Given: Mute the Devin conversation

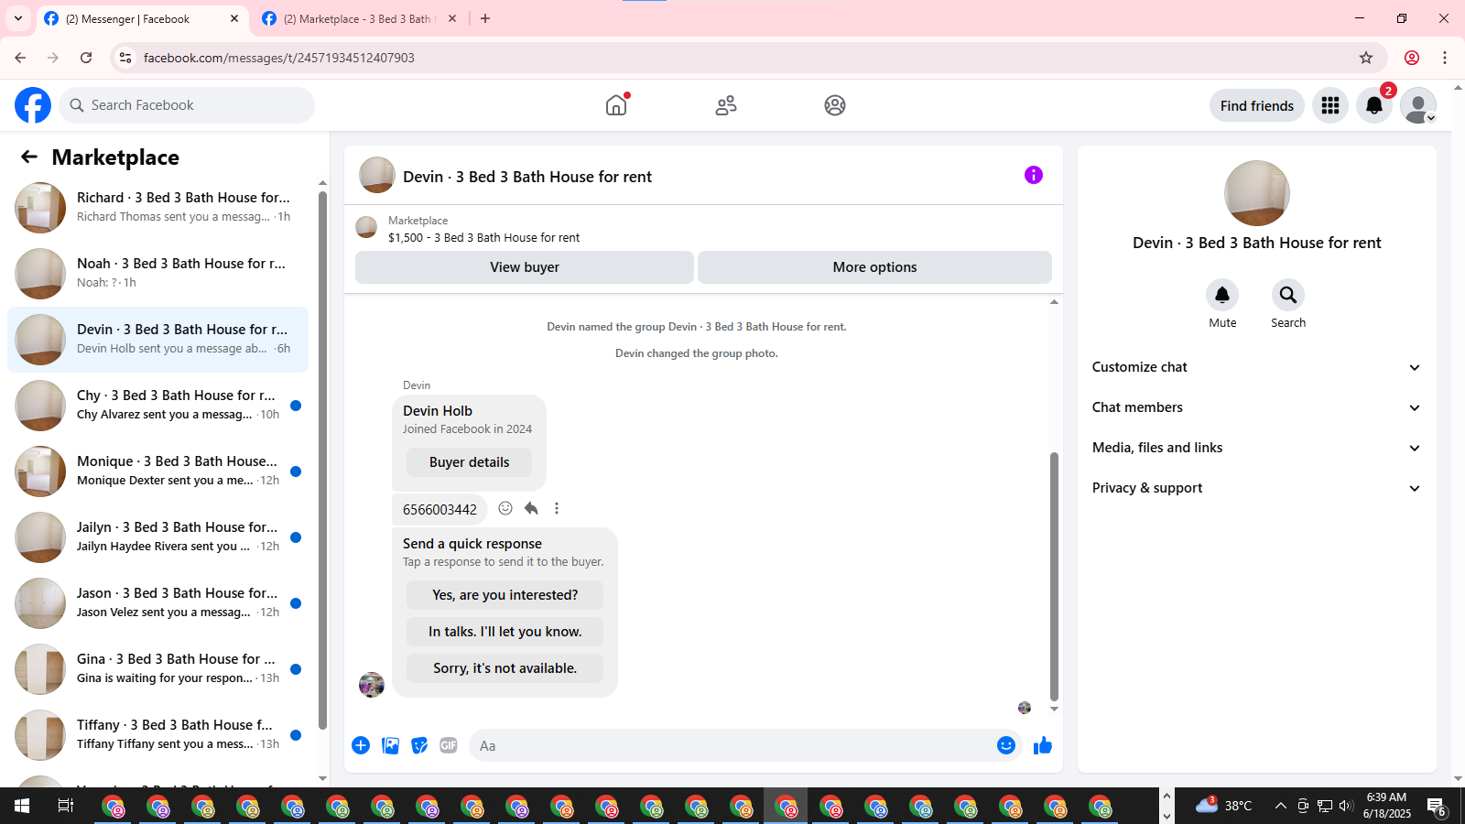Looking at the screenshot, I should [1222, 295].
